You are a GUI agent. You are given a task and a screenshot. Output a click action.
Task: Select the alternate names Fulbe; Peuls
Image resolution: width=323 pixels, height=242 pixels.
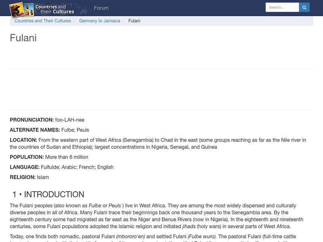(75, 130)
